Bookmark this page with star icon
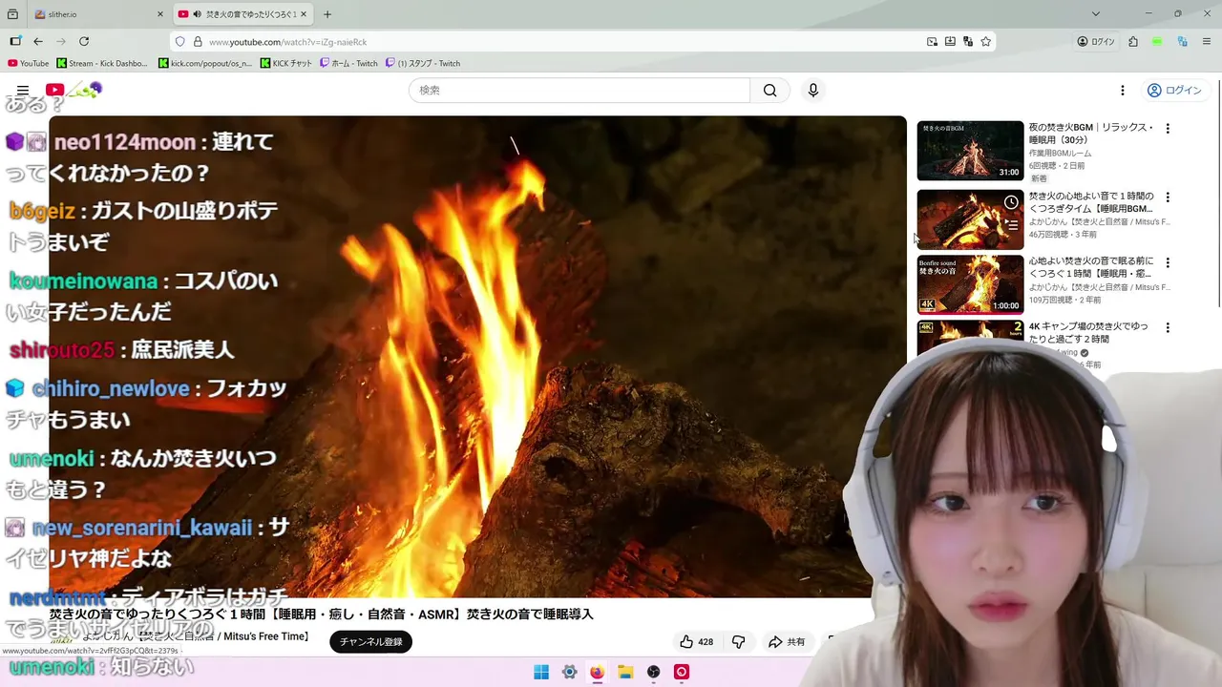The image size is (1222, 687). (x=986, y=41)
